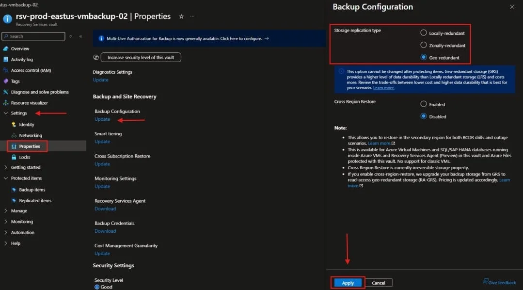
Task: Expand the Monitoring section
Action: click(x=6, y=222)
